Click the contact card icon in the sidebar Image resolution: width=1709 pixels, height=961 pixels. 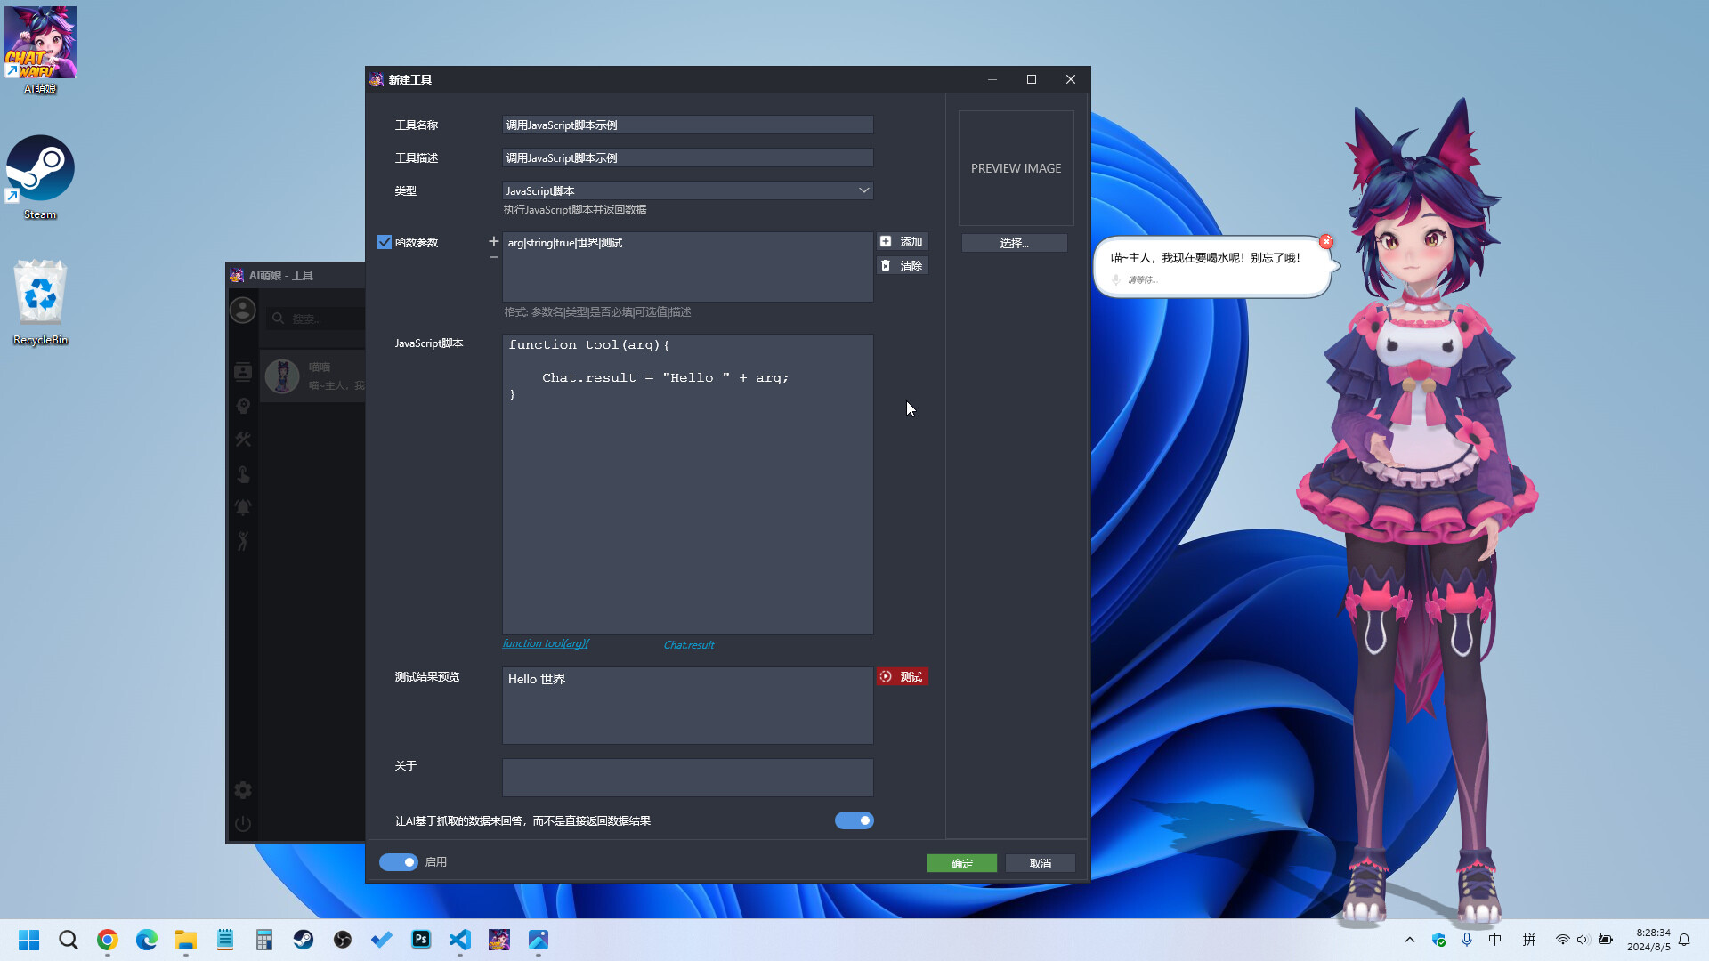click(x=242, y=372)
